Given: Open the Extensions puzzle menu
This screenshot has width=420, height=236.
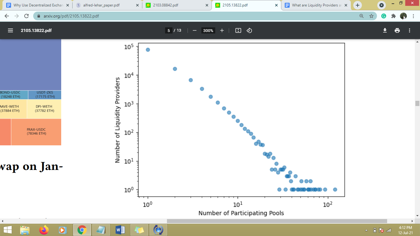Looking at the screenshot, I should pos(394,16).
